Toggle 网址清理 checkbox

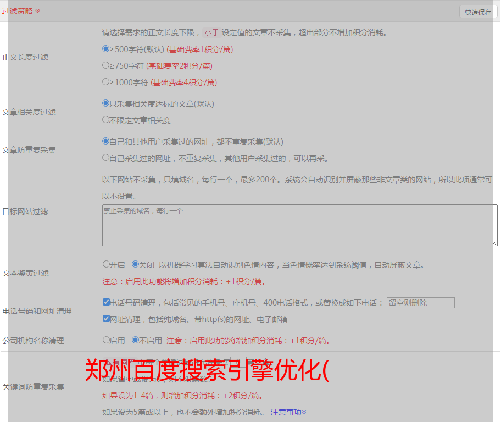tap(106, 318)
